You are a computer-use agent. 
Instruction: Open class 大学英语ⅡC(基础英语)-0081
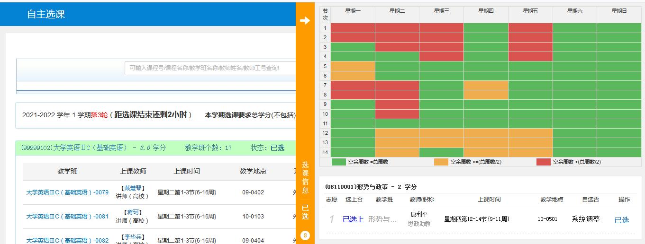point(67,217)
